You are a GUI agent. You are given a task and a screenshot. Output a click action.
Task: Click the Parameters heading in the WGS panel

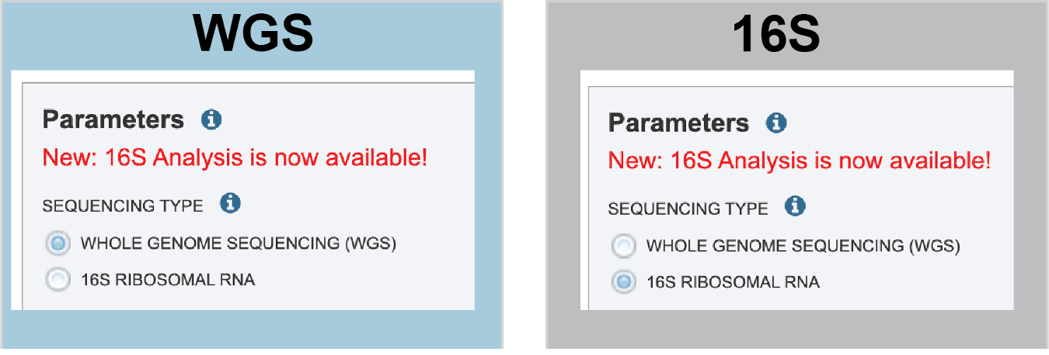pos(113,120)
